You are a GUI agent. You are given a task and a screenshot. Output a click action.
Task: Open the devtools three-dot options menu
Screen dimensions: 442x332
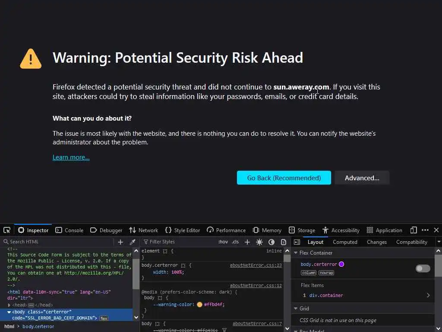pyautogui.click(x=425, y=230)
